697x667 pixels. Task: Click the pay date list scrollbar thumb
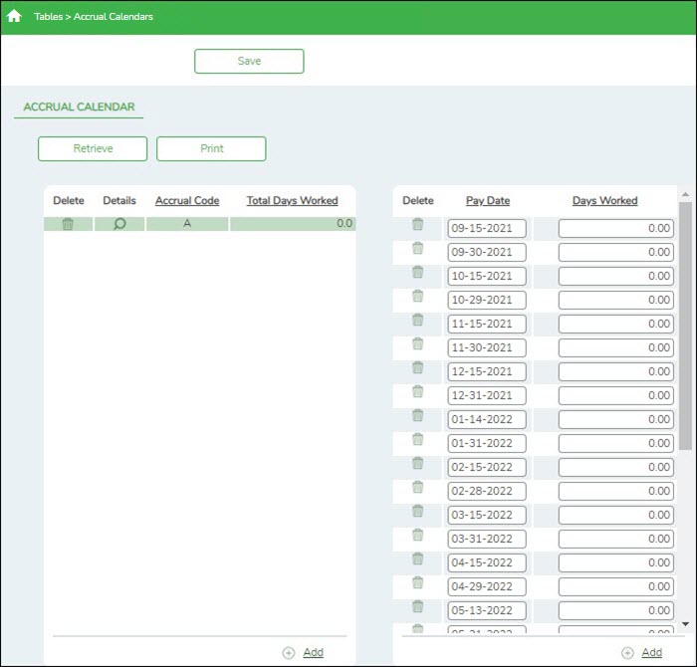coord(685,328)
